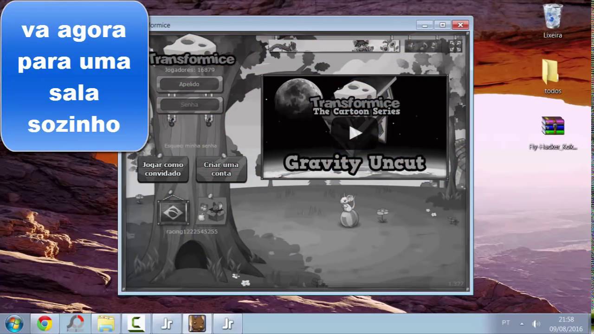The width and height of the screenshot is (594, 334).
Task: Click the Transformice mouse taskbar icon
Action: pos(197,323)
